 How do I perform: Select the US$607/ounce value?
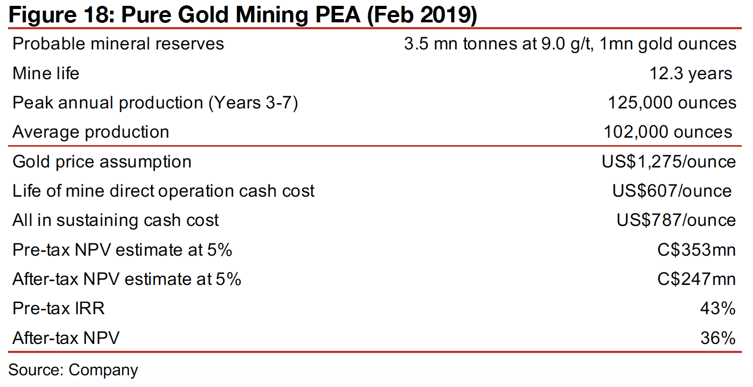coord(672,191)
